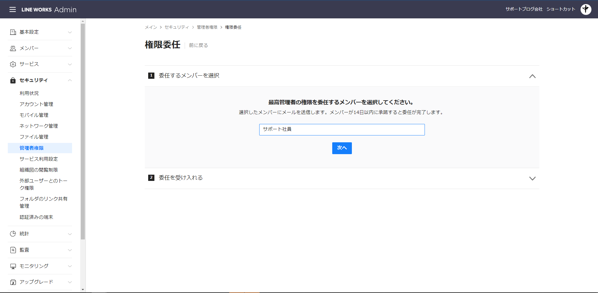This screenshot has height=293, width=598.
Task: Expand the アップグレード menu chevron
Action: pos(70,282)
